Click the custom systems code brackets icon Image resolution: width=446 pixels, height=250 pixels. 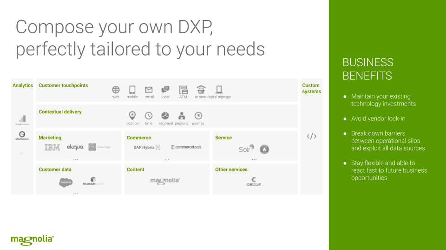pos(311,136)
